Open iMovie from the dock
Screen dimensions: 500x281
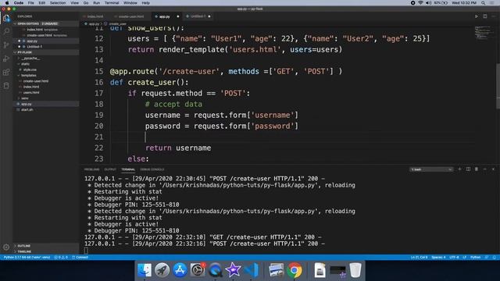233,270
